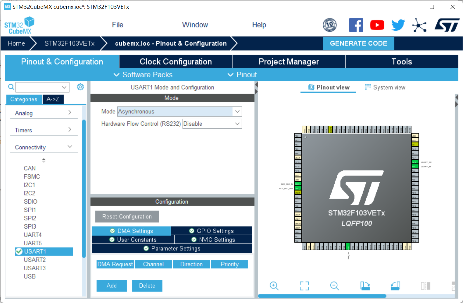Collapse panel using the left arrow above pinout
Viewport: 463px width, 303px height.
click(x=256, y=85)
